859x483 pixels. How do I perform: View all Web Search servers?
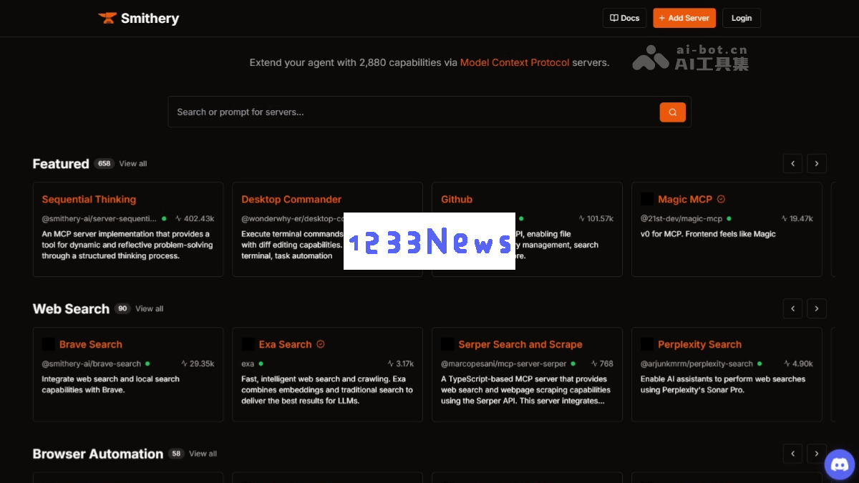click(x=150, y=309)
